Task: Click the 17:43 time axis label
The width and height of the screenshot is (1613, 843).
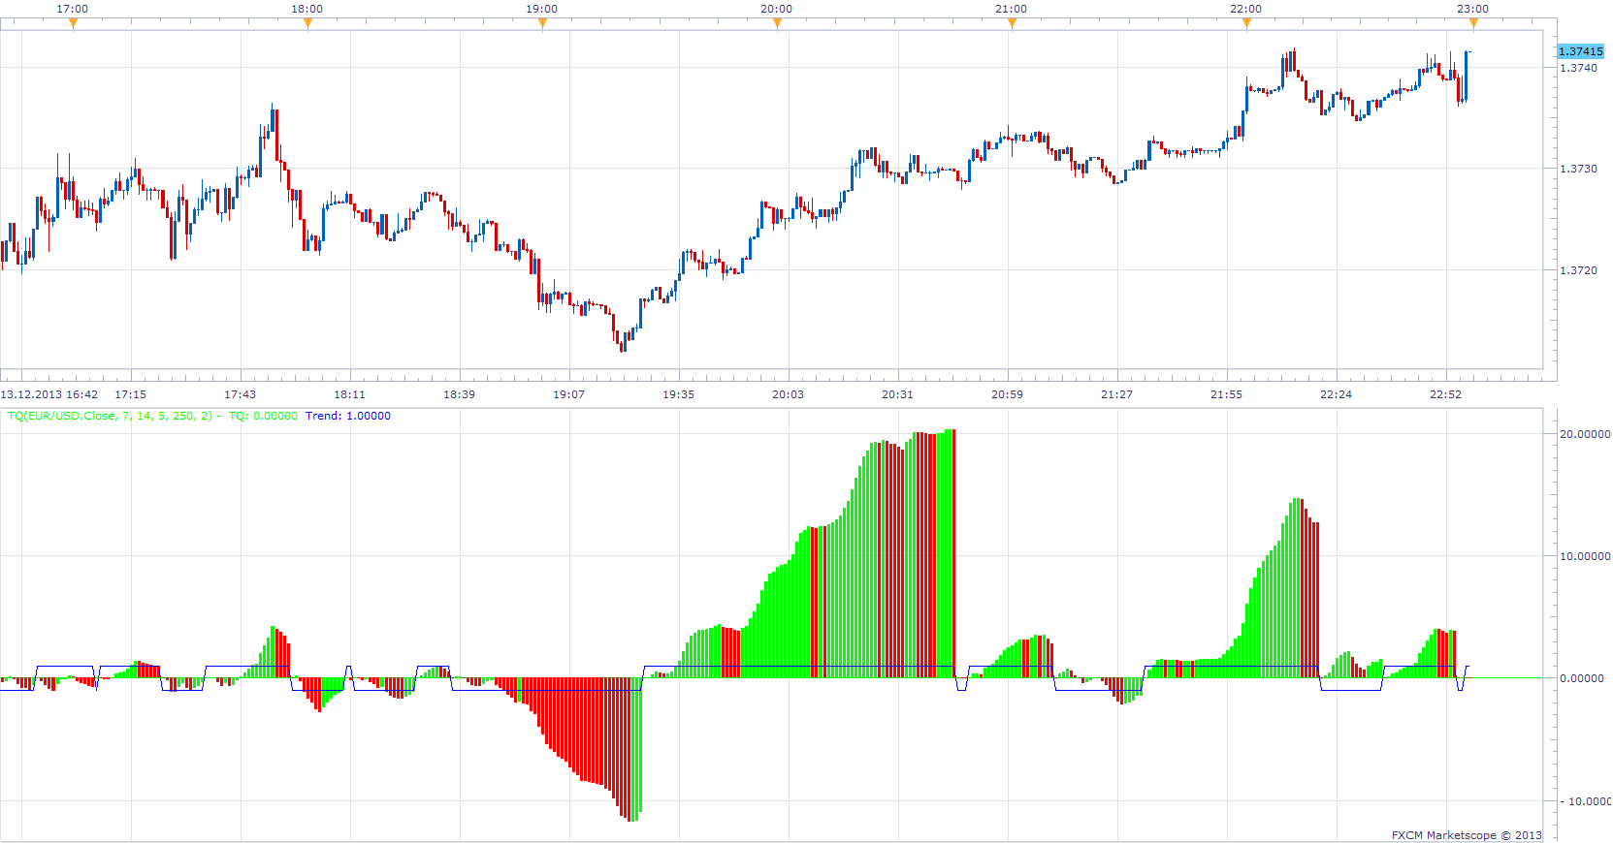Action: click(x=241, y=394)
